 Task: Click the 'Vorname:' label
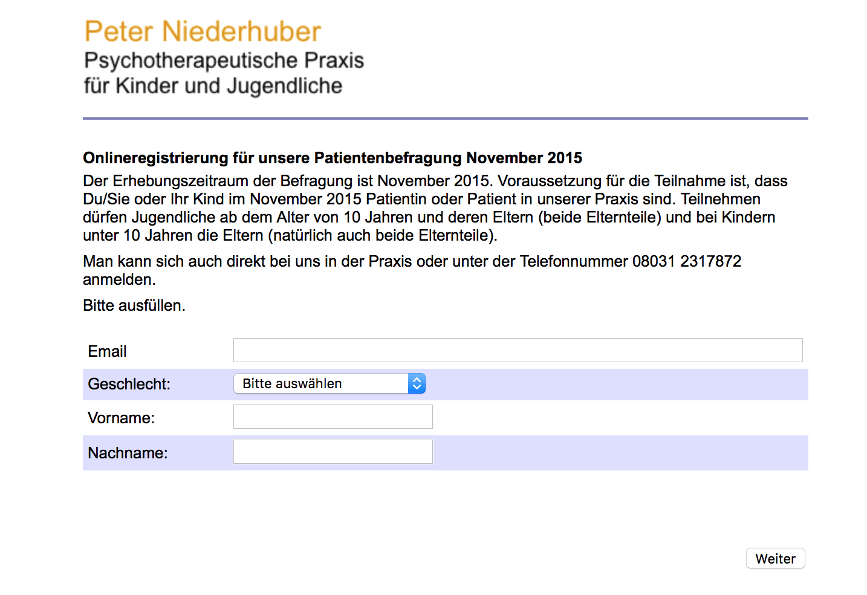click(121, 418)
